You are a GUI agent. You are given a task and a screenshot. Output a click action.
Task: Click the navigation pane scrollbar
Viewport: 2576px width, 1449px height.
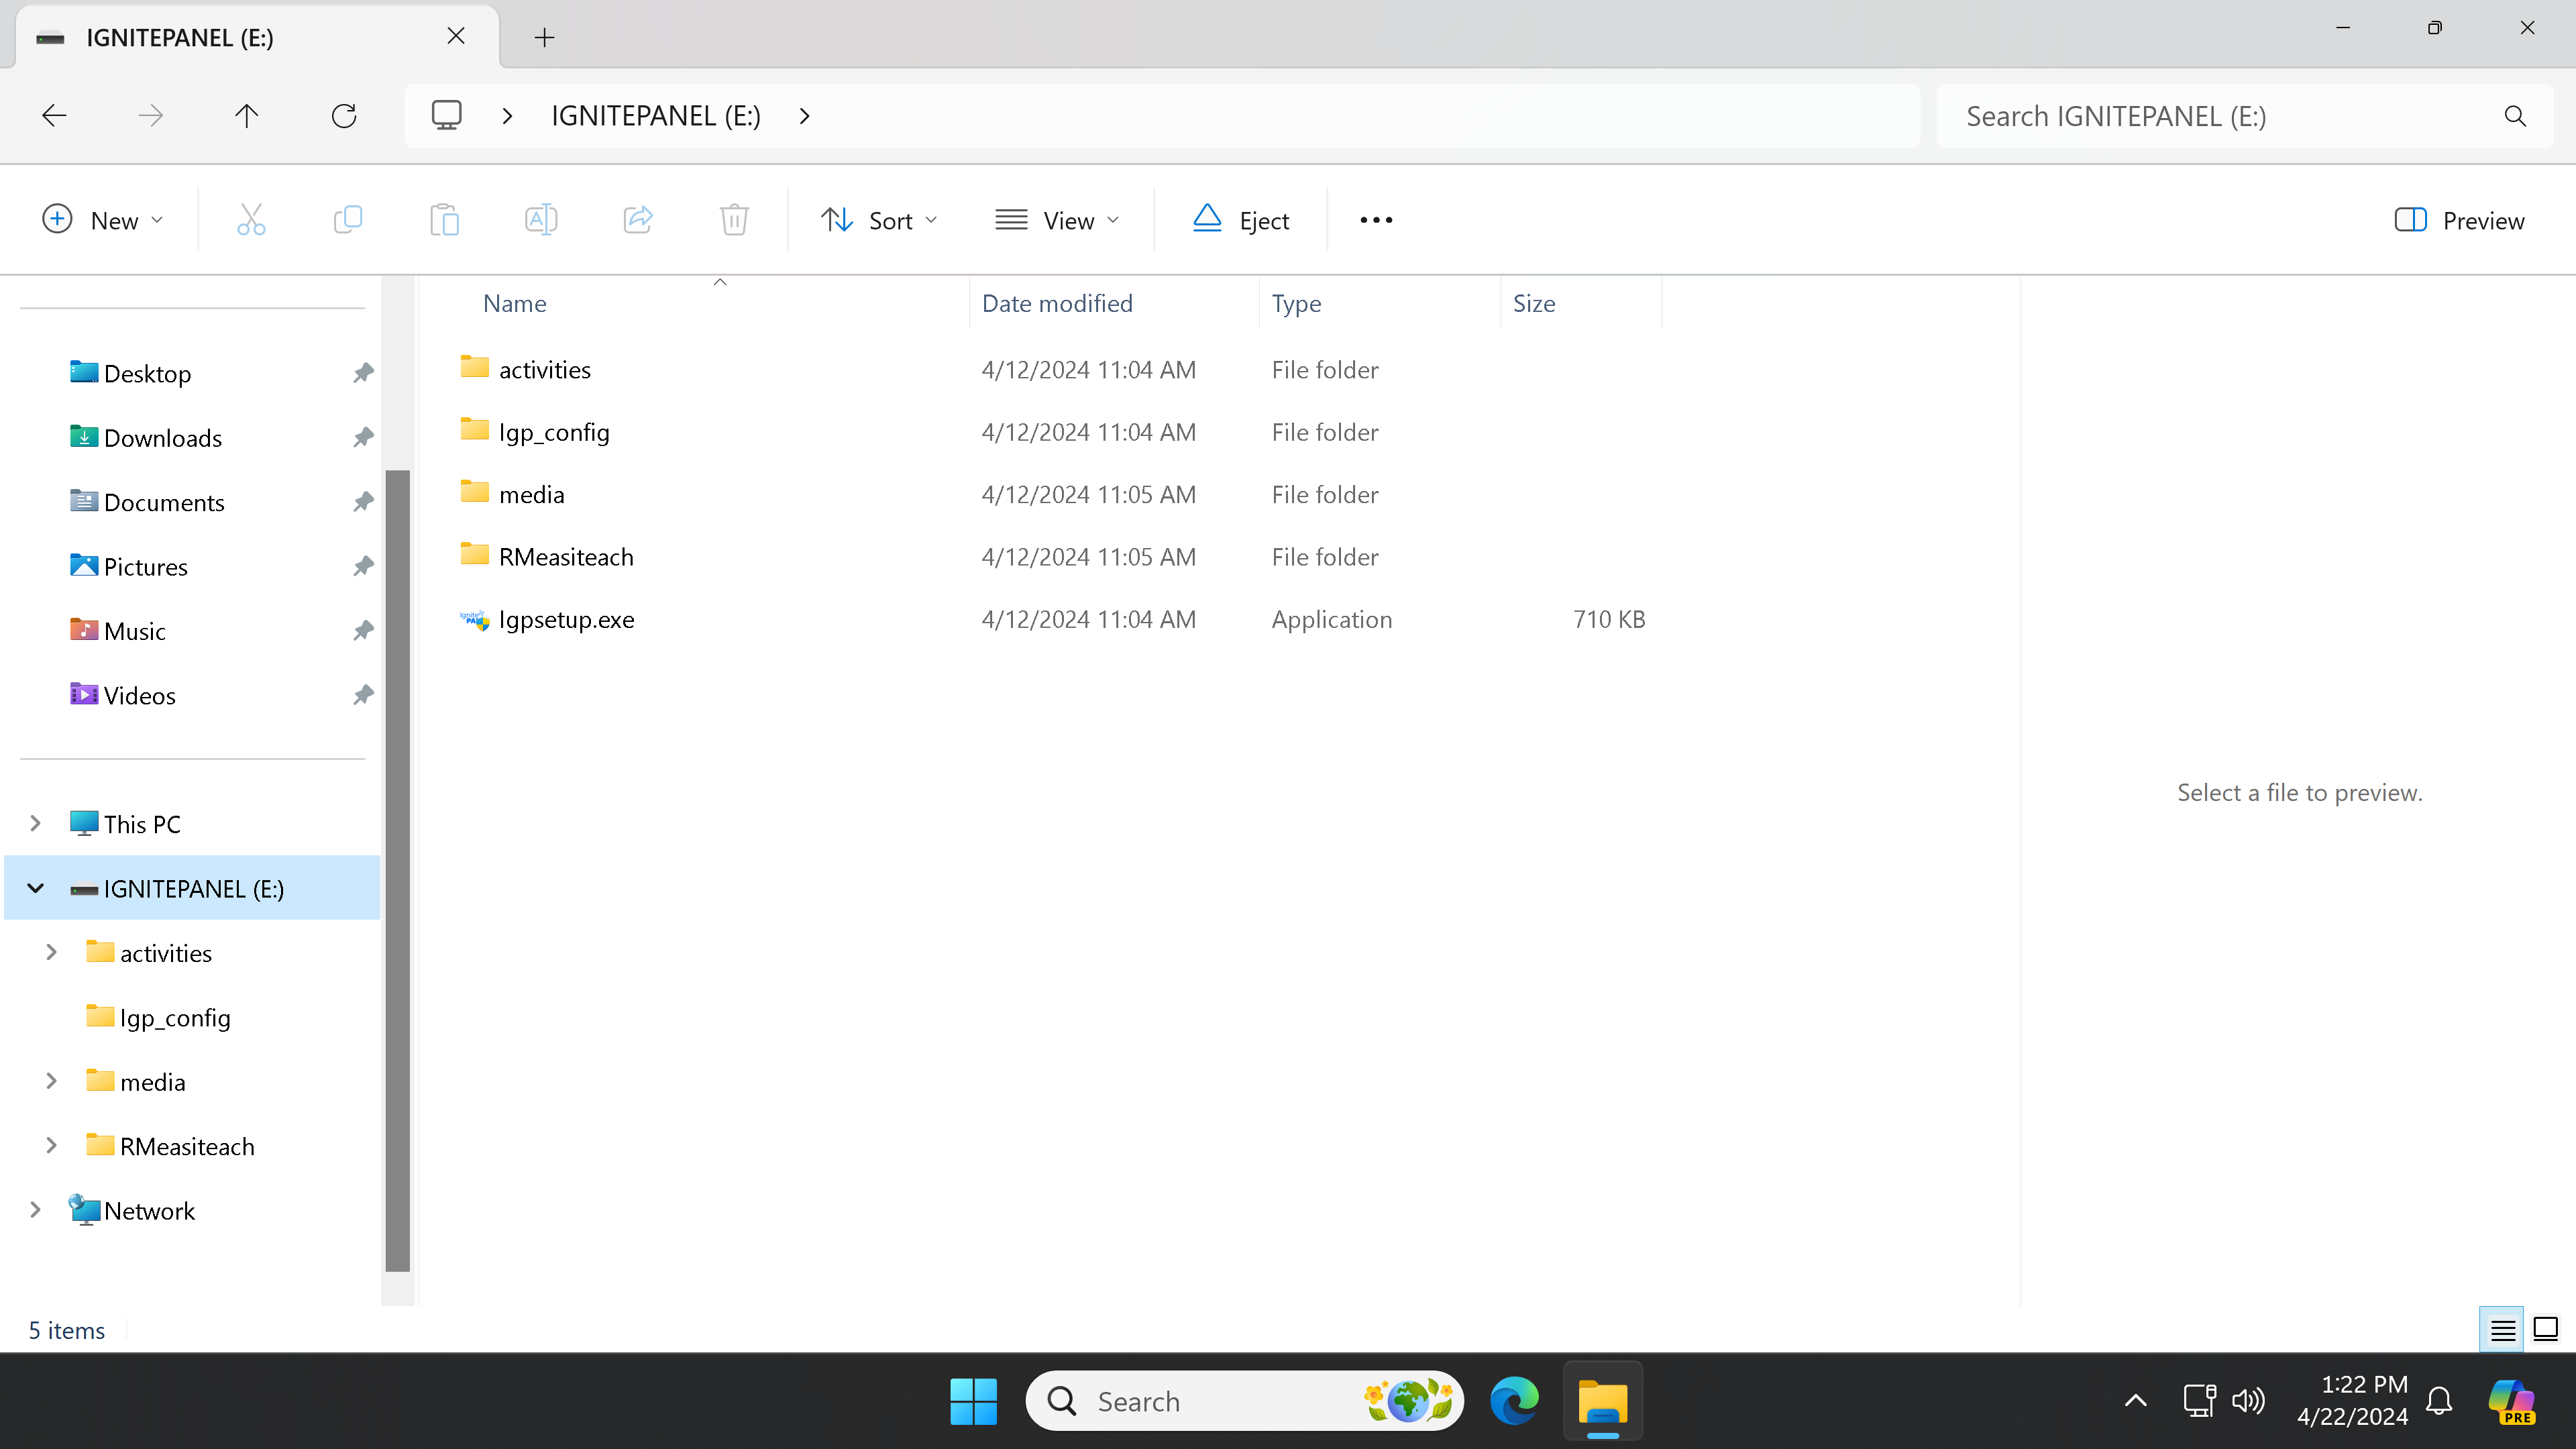coord(398,870)
